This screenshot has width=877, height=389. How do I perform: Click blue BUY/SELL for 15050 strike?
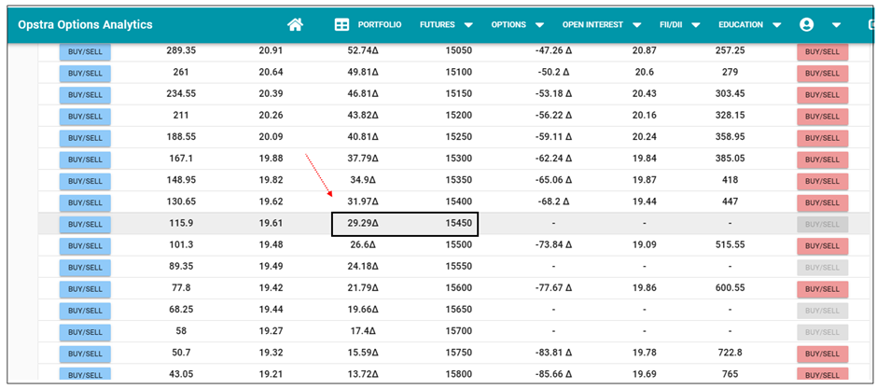coord(85,51)
